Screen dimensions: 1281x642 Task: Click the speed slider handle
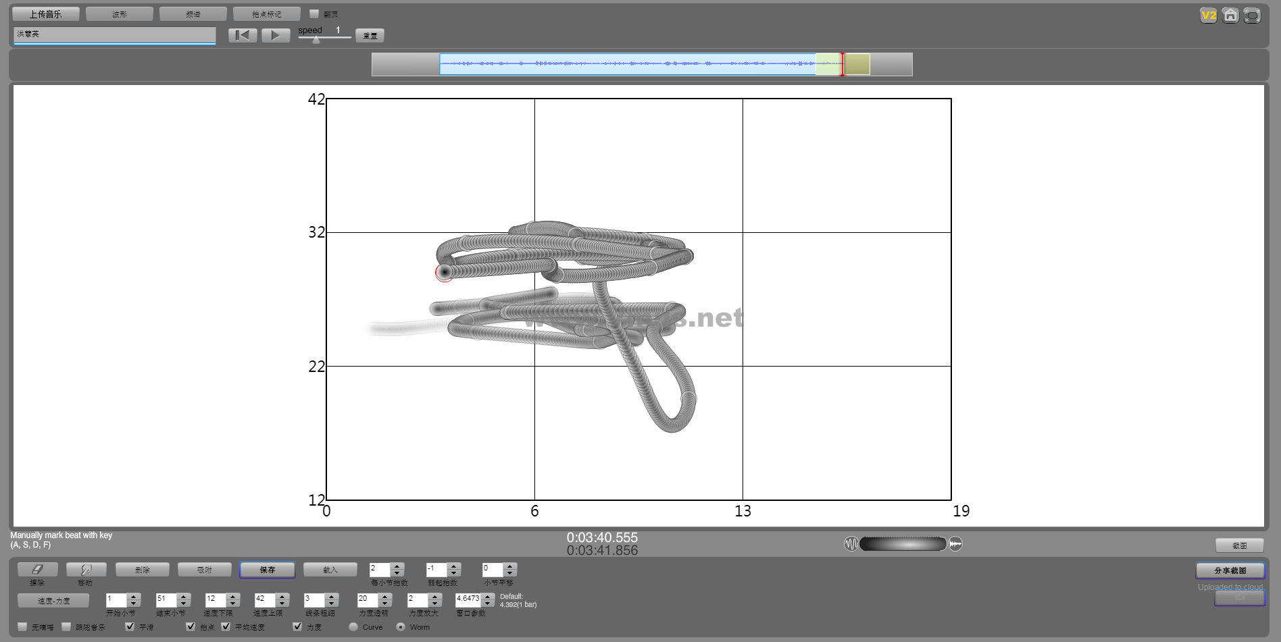316,40
